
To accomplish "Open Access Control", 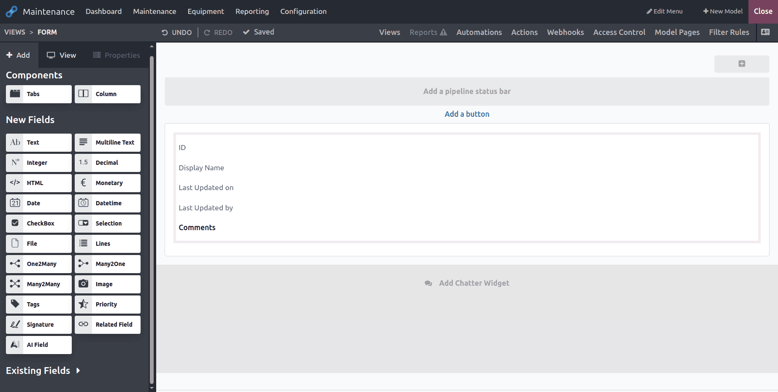I will tap(619, 32).
